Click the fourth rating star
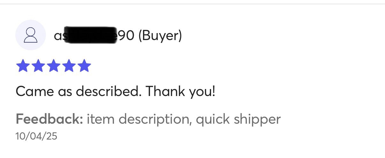Screen dimensions: 385x158 (69, 66)
